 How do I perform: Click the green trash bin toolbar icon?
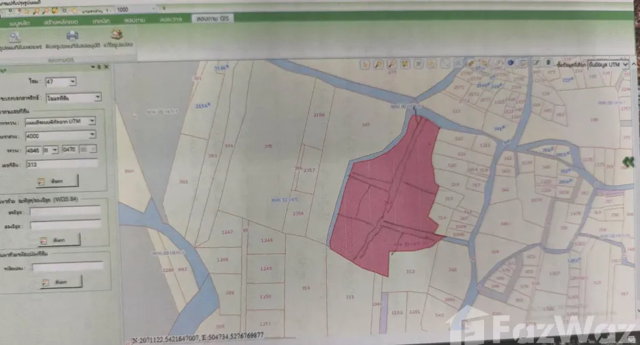pyautogui.click(x=548, y=63)
